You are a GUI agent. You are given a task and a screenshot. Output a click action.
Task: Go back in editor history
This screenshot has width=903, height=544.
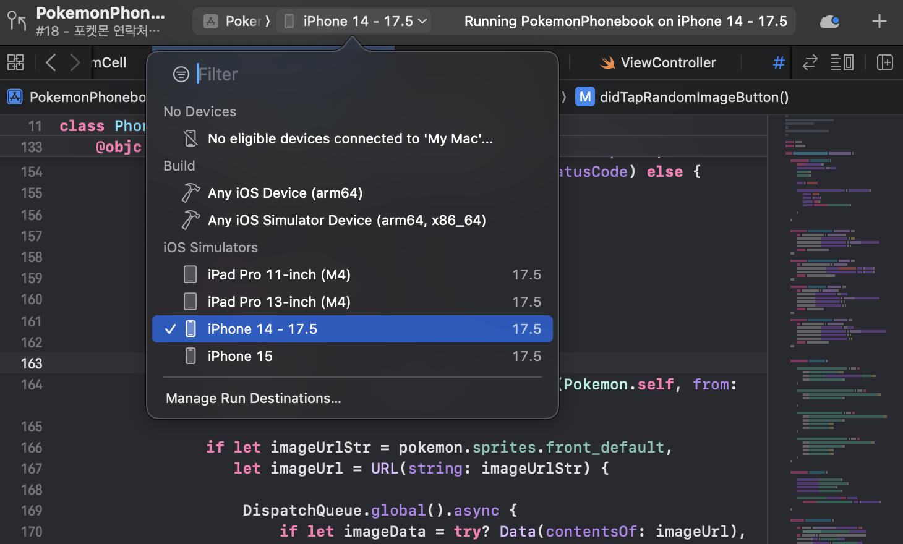tap(51, 62)
